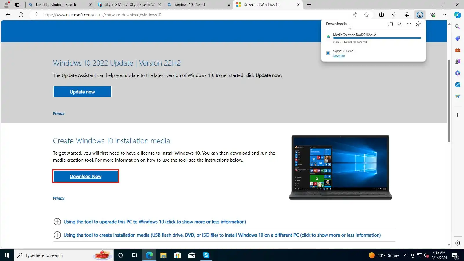Open sidebar Microsoft 365 icon
This screenshot has height=261, width=464.
pos(458,73)
